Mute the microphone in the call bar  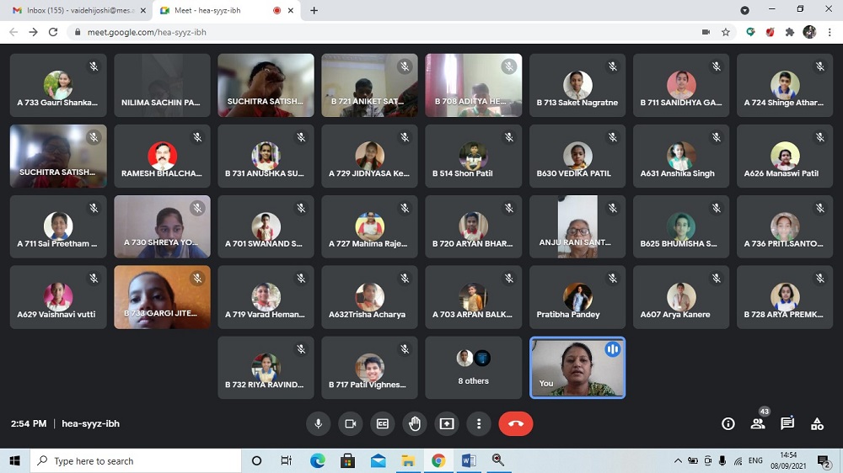tap(319, 424)
